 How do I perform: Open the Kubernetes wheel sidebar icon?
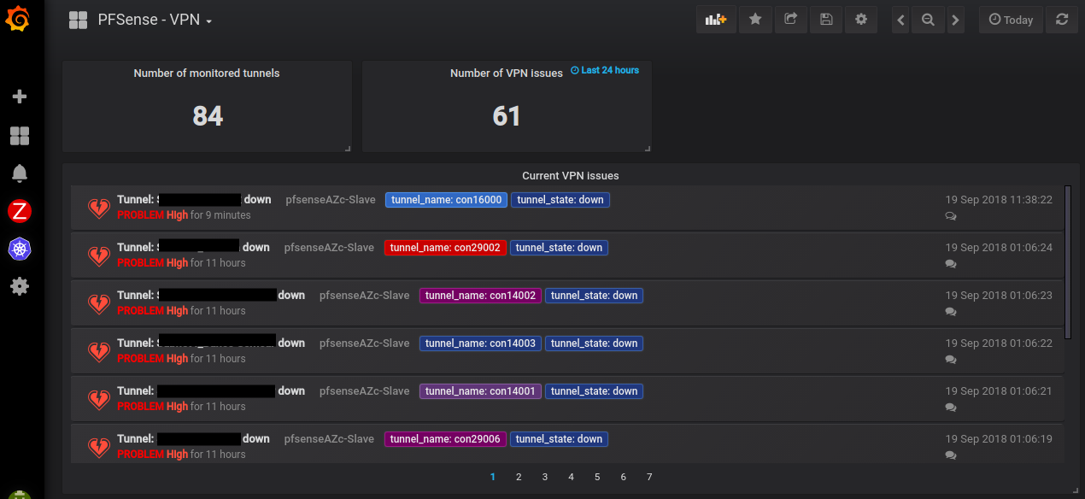[x=19, y=249]
